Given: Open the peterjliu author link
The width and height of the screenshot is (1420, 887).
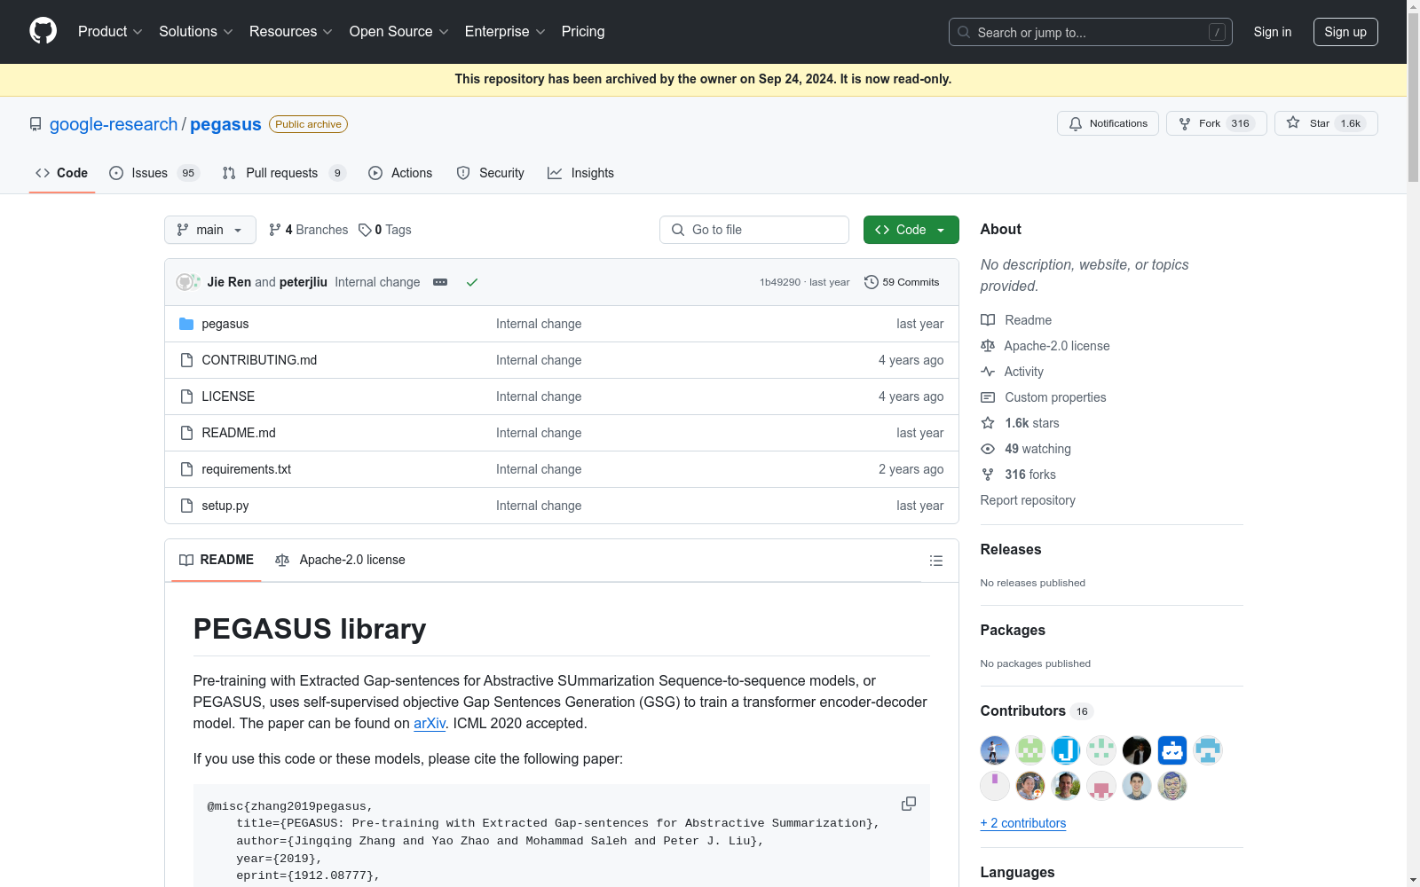Looking at the screenshot, I should [304, 282].
